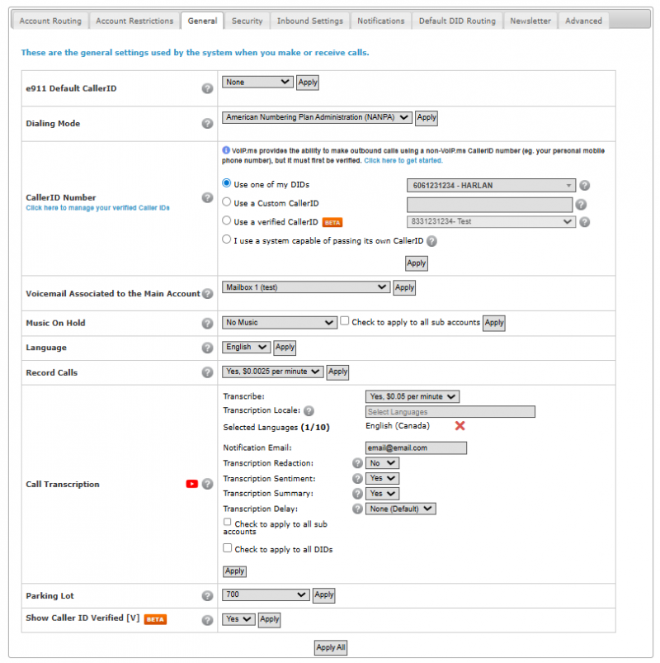Open the No Music dropdown

pos(280,323)
